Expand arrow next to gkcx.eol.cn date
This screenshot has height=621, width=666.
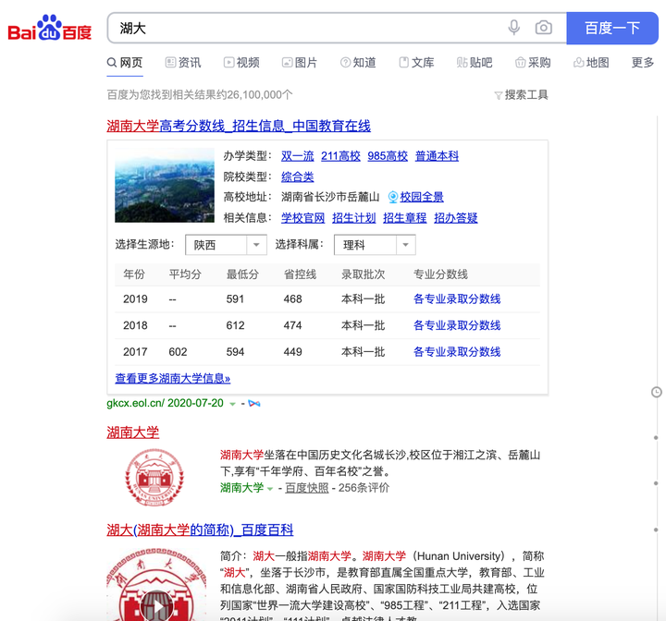232,404
